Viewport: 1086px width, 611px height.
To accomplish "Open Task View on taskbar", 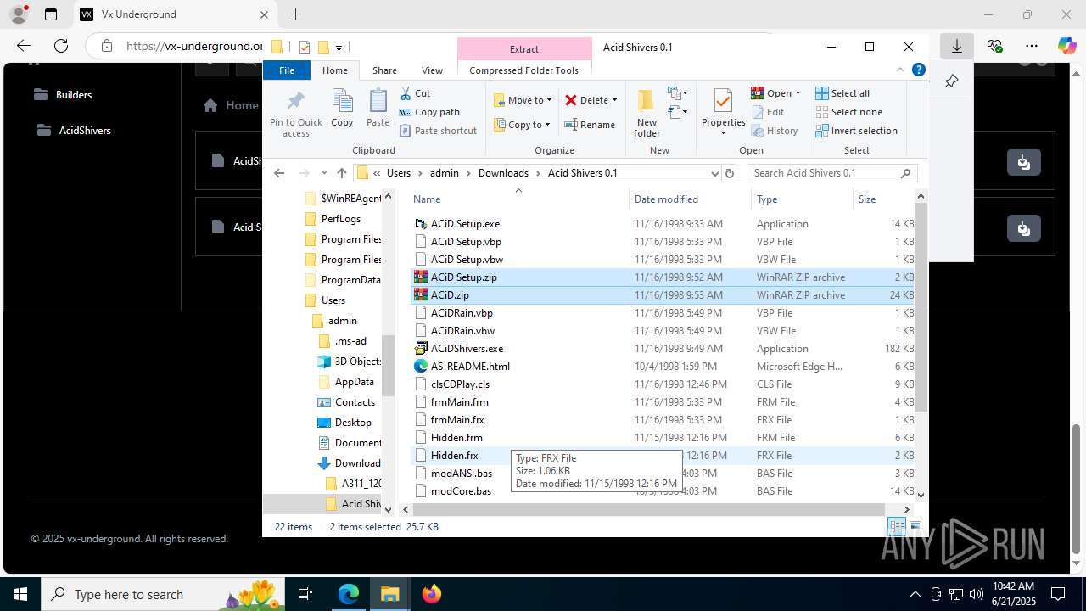I will click(x=305, y=594).
